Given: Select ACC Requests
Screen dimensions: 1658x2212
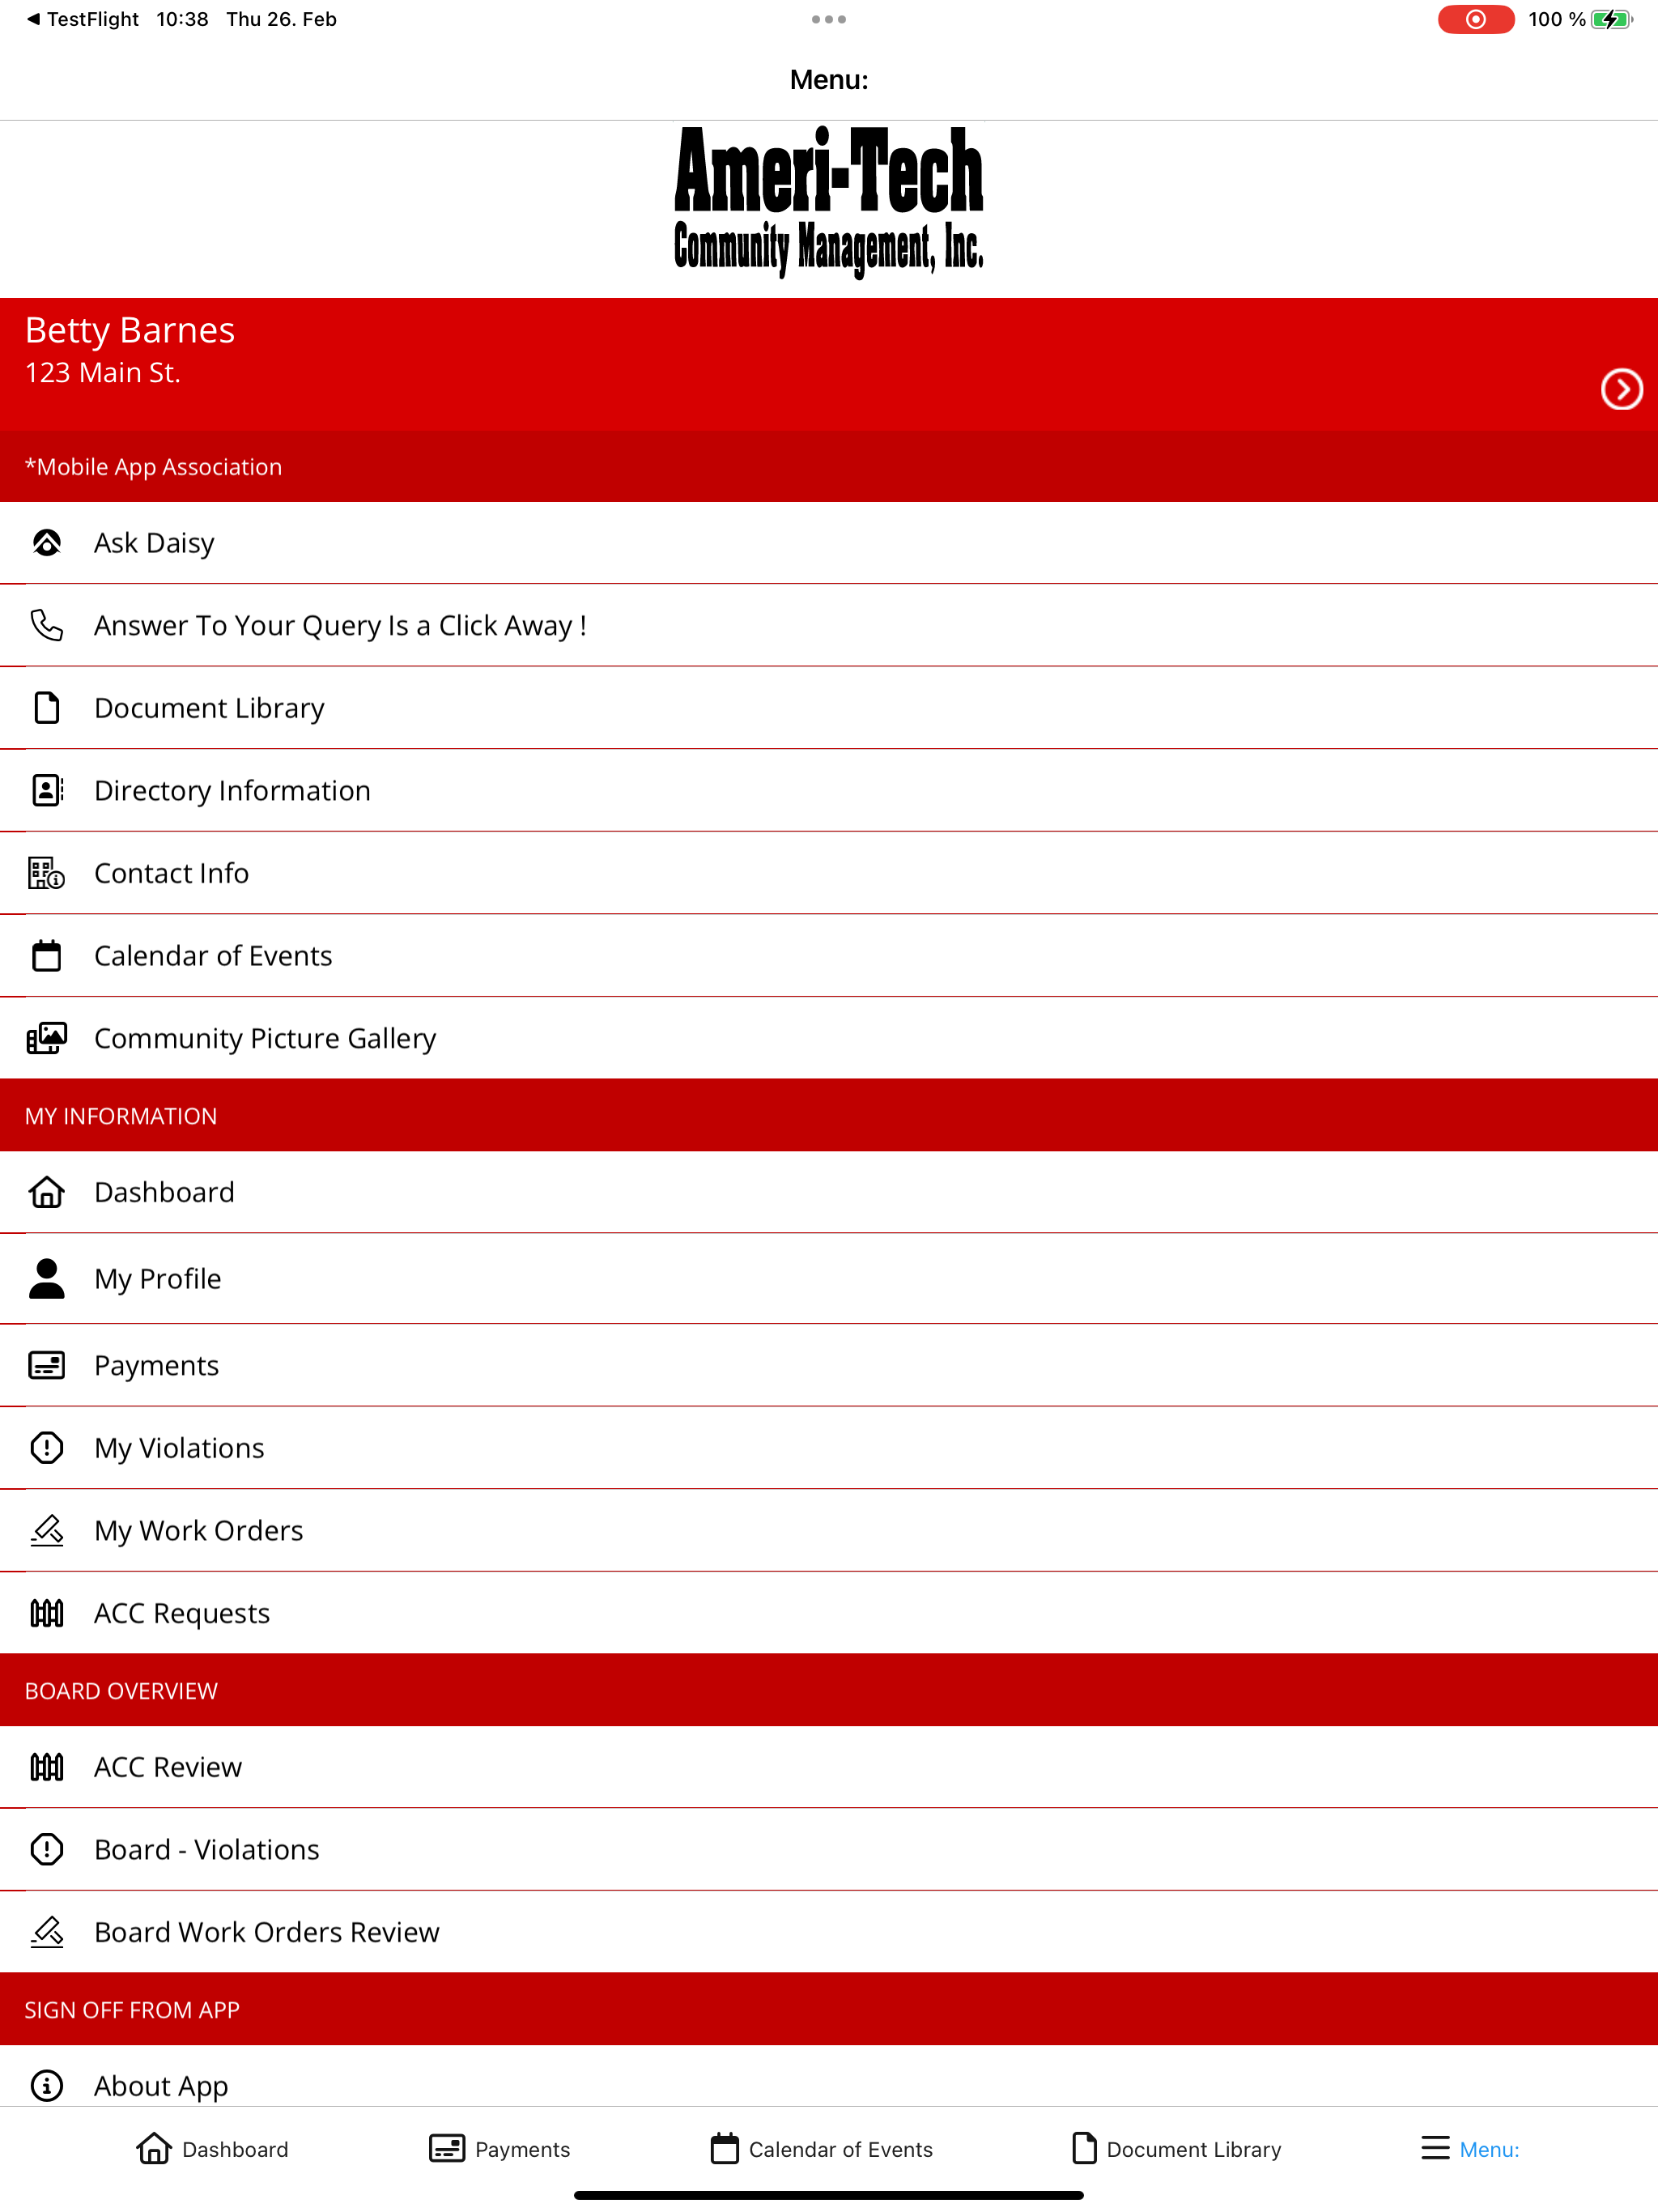Looking at the screenshot, I should point(829,1613).
